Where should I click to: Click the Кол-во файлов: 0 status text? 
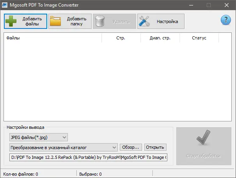21,174
